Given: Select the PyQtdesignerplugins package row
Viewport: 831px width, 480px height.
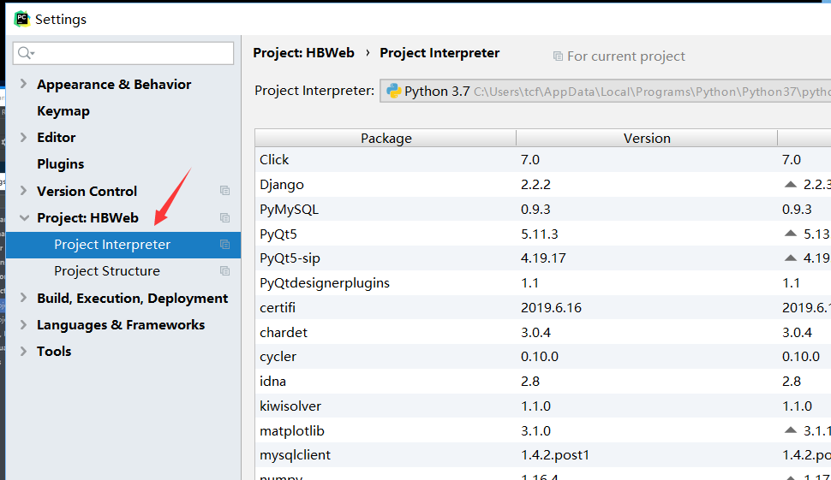Looking at the screenshot, I should coord(542,282).
